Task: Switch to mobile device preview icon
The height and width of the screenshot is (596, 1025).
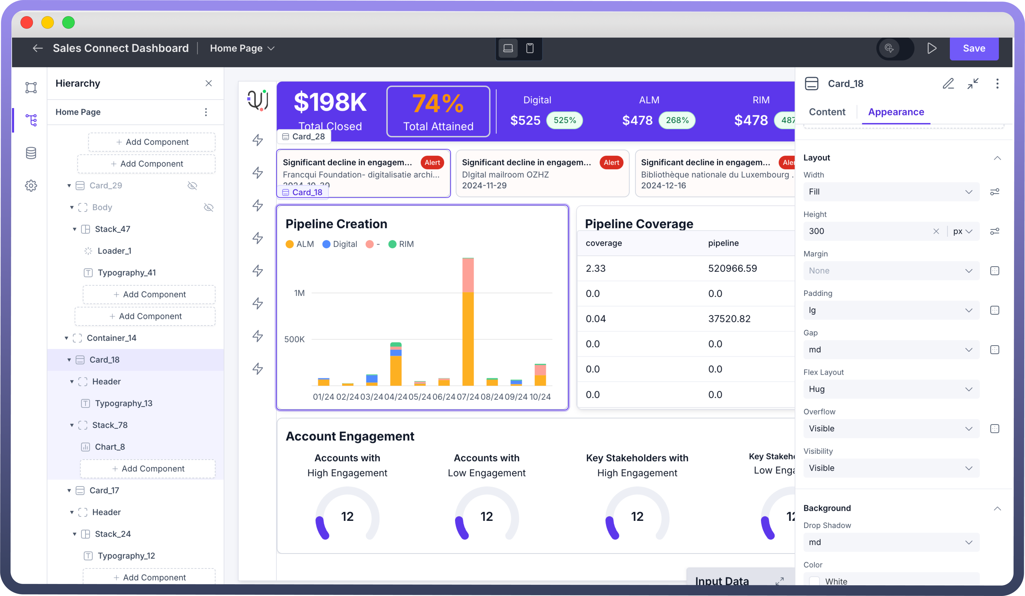Action: (x=529, y=49)
